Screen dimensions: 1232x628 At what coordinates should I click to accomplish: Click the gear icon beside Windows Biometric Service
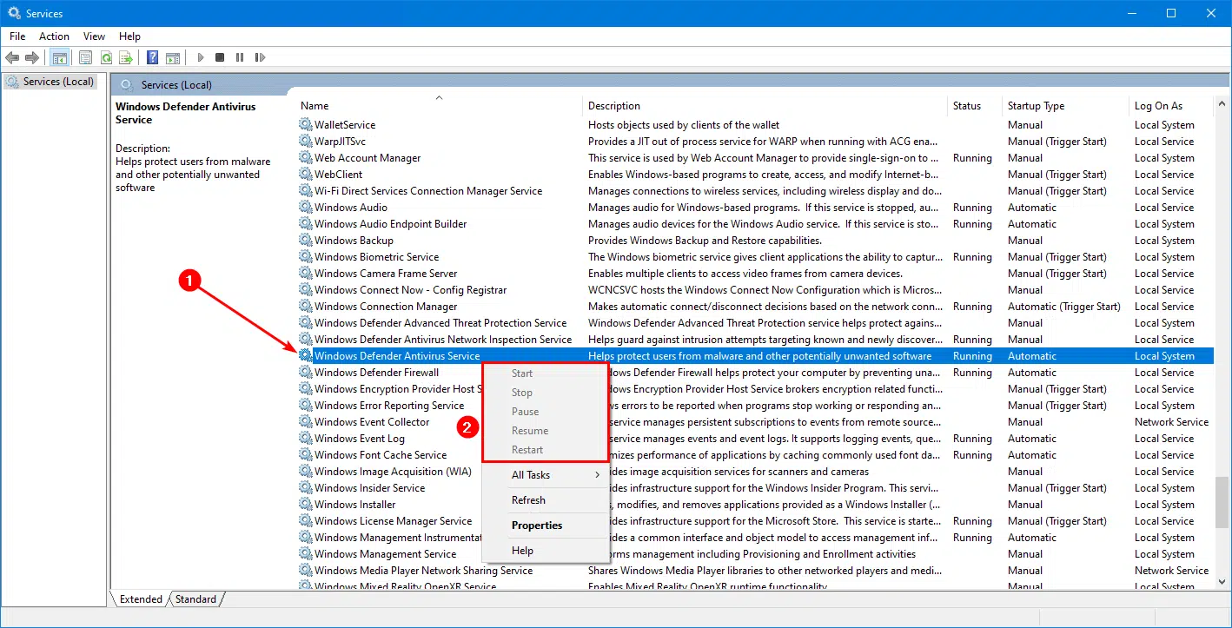click(306, 257)
